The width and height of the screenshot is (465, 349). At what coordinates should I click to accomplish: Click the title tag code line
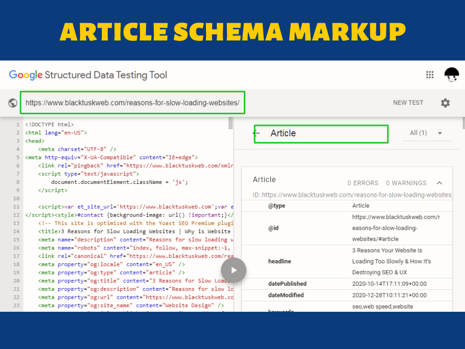pyautogui.click(x=134, y=231)
